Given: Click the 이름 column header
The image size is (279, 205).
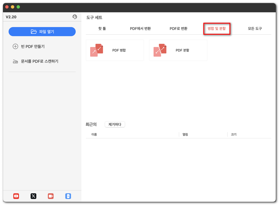Looking at the screenshot, I should 94,134.
